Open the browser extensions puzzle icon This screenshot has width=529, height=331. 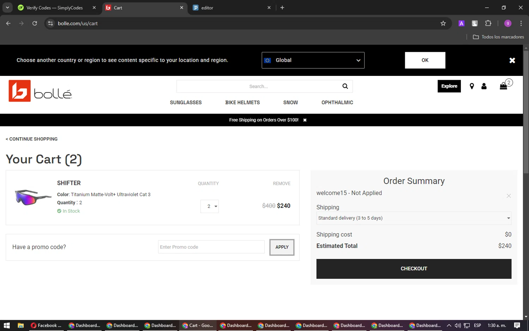pyautogui.click(x=488, y=23)
